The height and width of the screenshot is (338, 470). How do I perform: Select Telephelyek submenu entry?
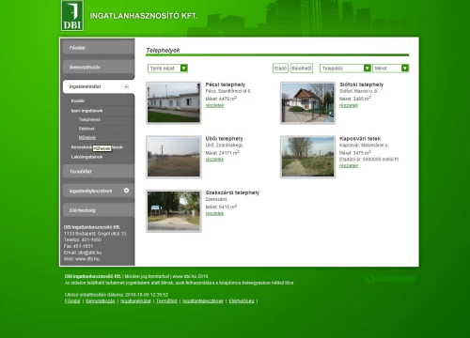coord(89,119)
